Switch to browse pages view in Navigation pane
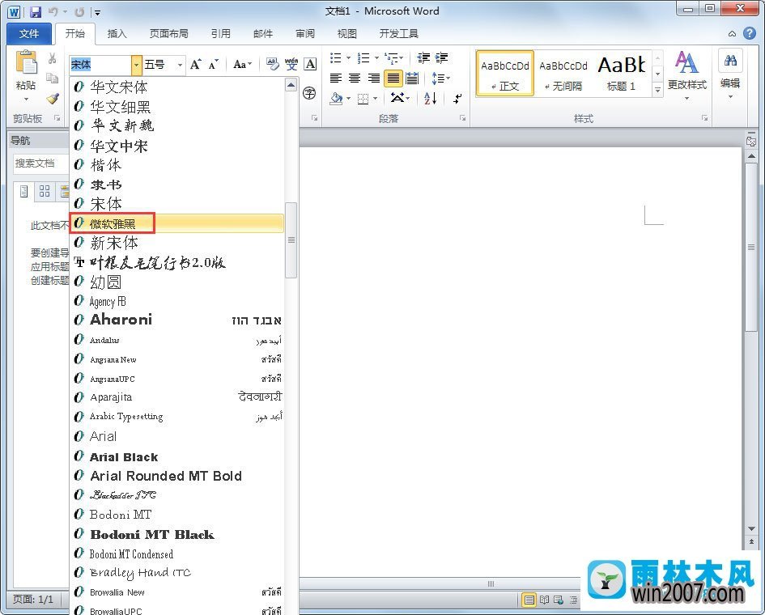765x615 pixels. [45, 191]
